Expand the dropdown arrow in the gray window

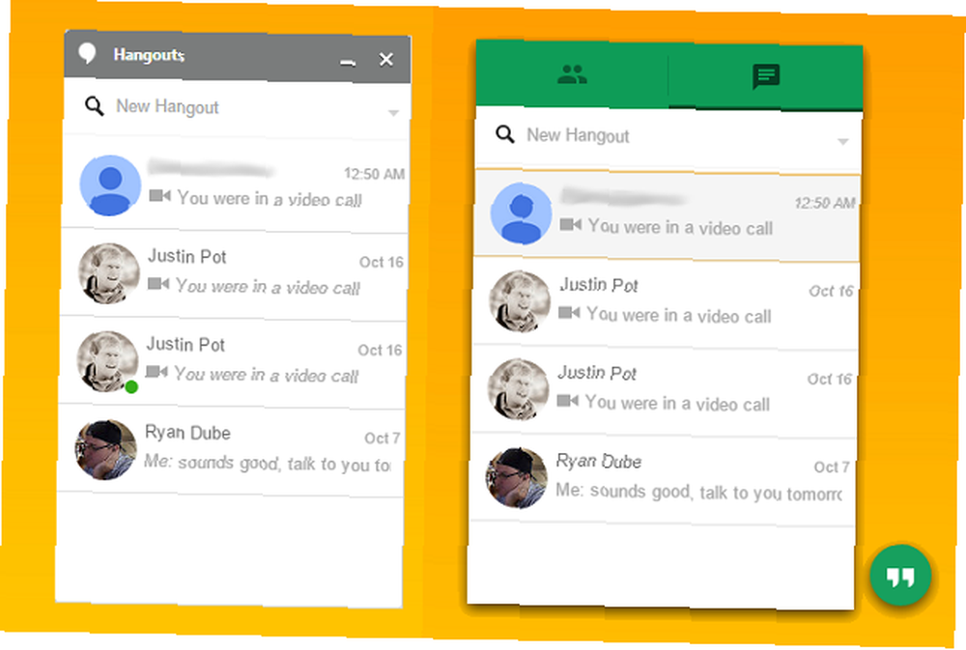click(x=393, y=113)
